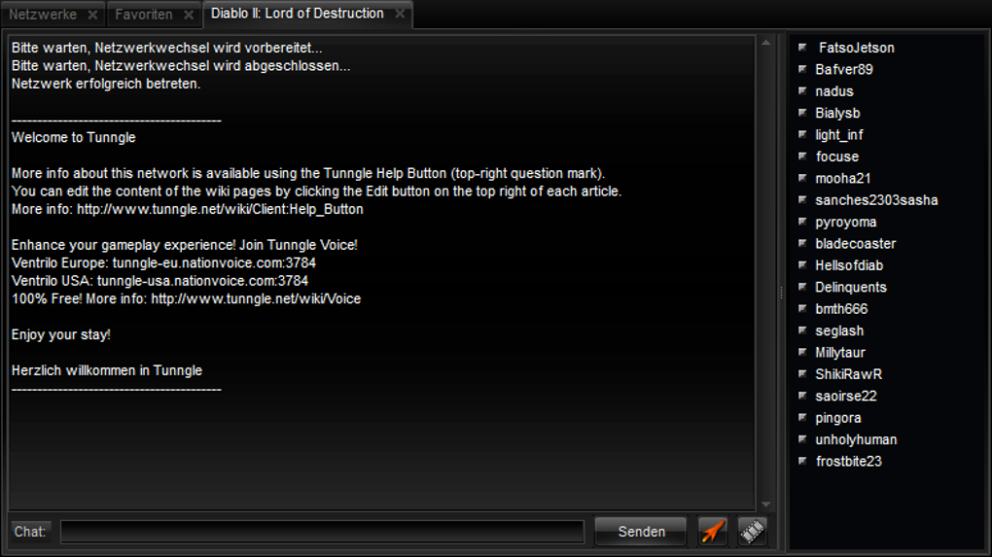Click the flag icon beside FatsoJetson
Viewport: 992px width, 557px height.
pos(802,48)
